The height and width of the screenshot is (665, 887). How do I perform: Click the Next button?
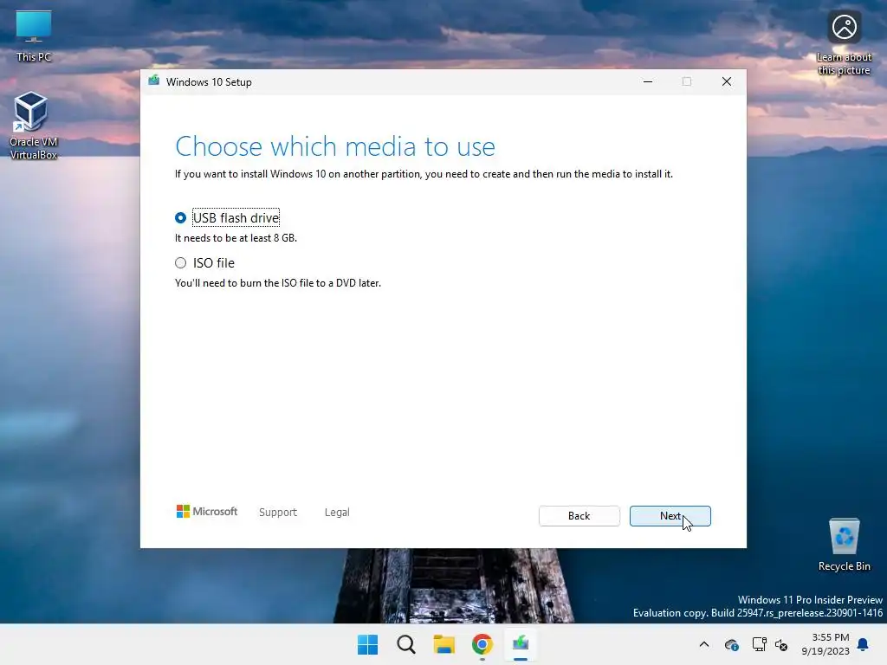(670, 516)
